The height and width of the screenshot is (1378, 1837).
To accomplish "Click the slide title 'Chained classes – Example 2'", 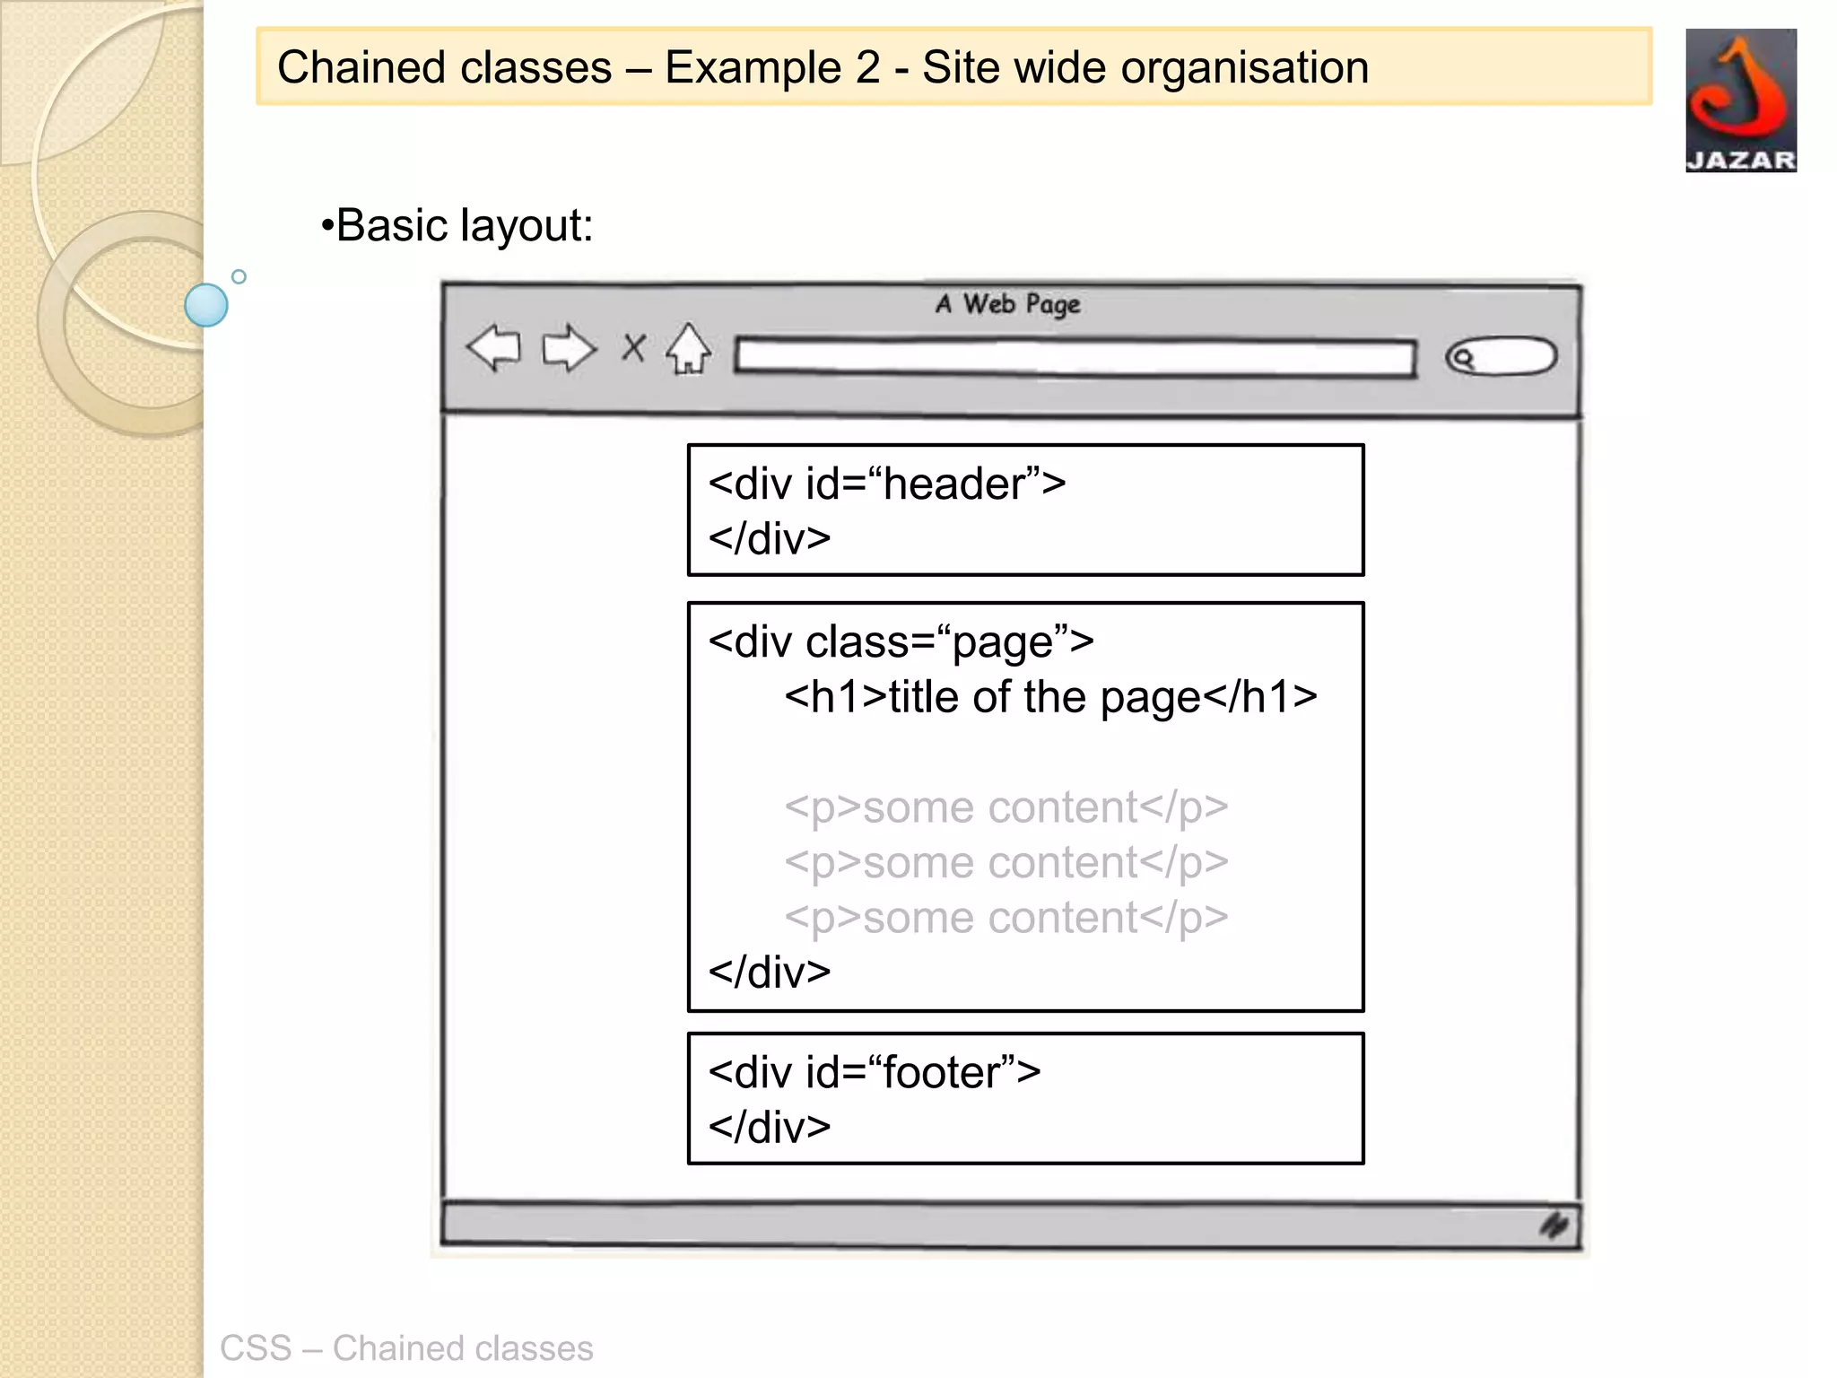I will (x=579, y=67).
